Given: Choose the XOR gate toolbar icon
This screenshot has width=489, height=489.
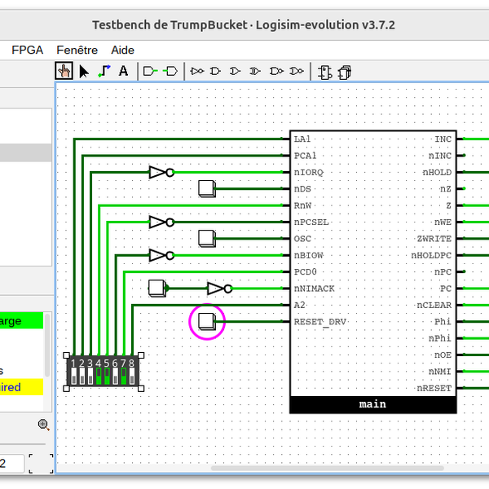Looking at the screenshot, I should coord(255,72).
